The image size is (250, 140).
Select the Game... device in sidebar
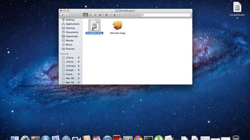coord(70,74)
